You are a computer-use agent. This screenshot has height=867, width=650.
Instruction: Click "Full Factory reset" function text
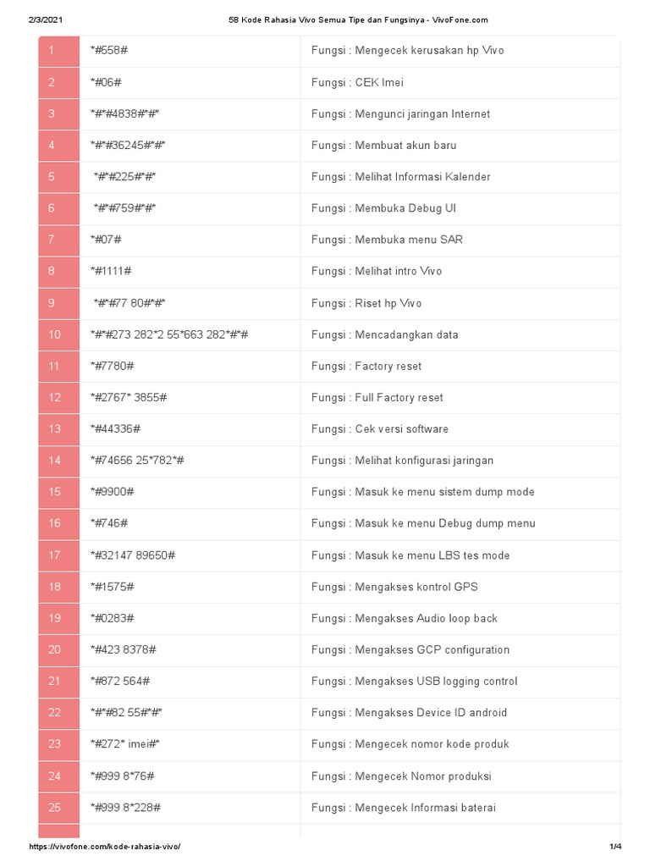pos(377,397)
